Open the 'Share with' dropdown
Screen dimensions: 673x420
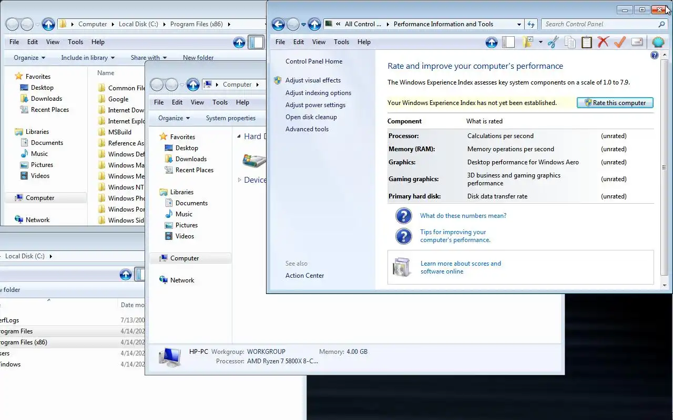[x=149, y=58]
